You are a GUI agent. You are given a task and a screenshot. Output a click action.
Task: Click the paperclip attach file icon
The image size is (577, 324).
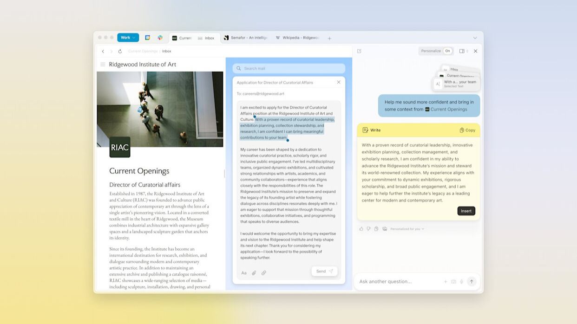[254, 273]
